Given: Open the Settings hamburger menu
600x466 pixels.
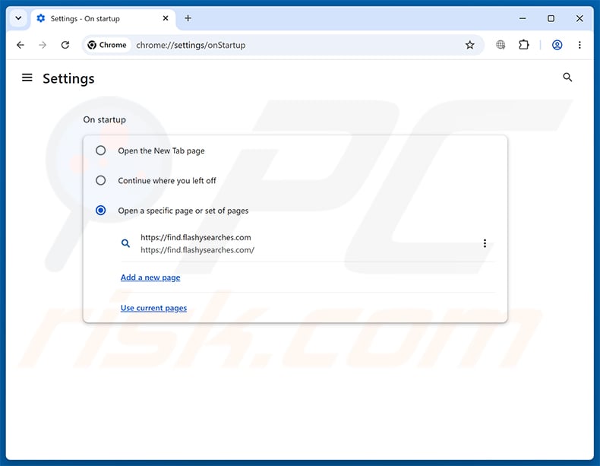Looking at the screenshot, I should tap(27, 78).
